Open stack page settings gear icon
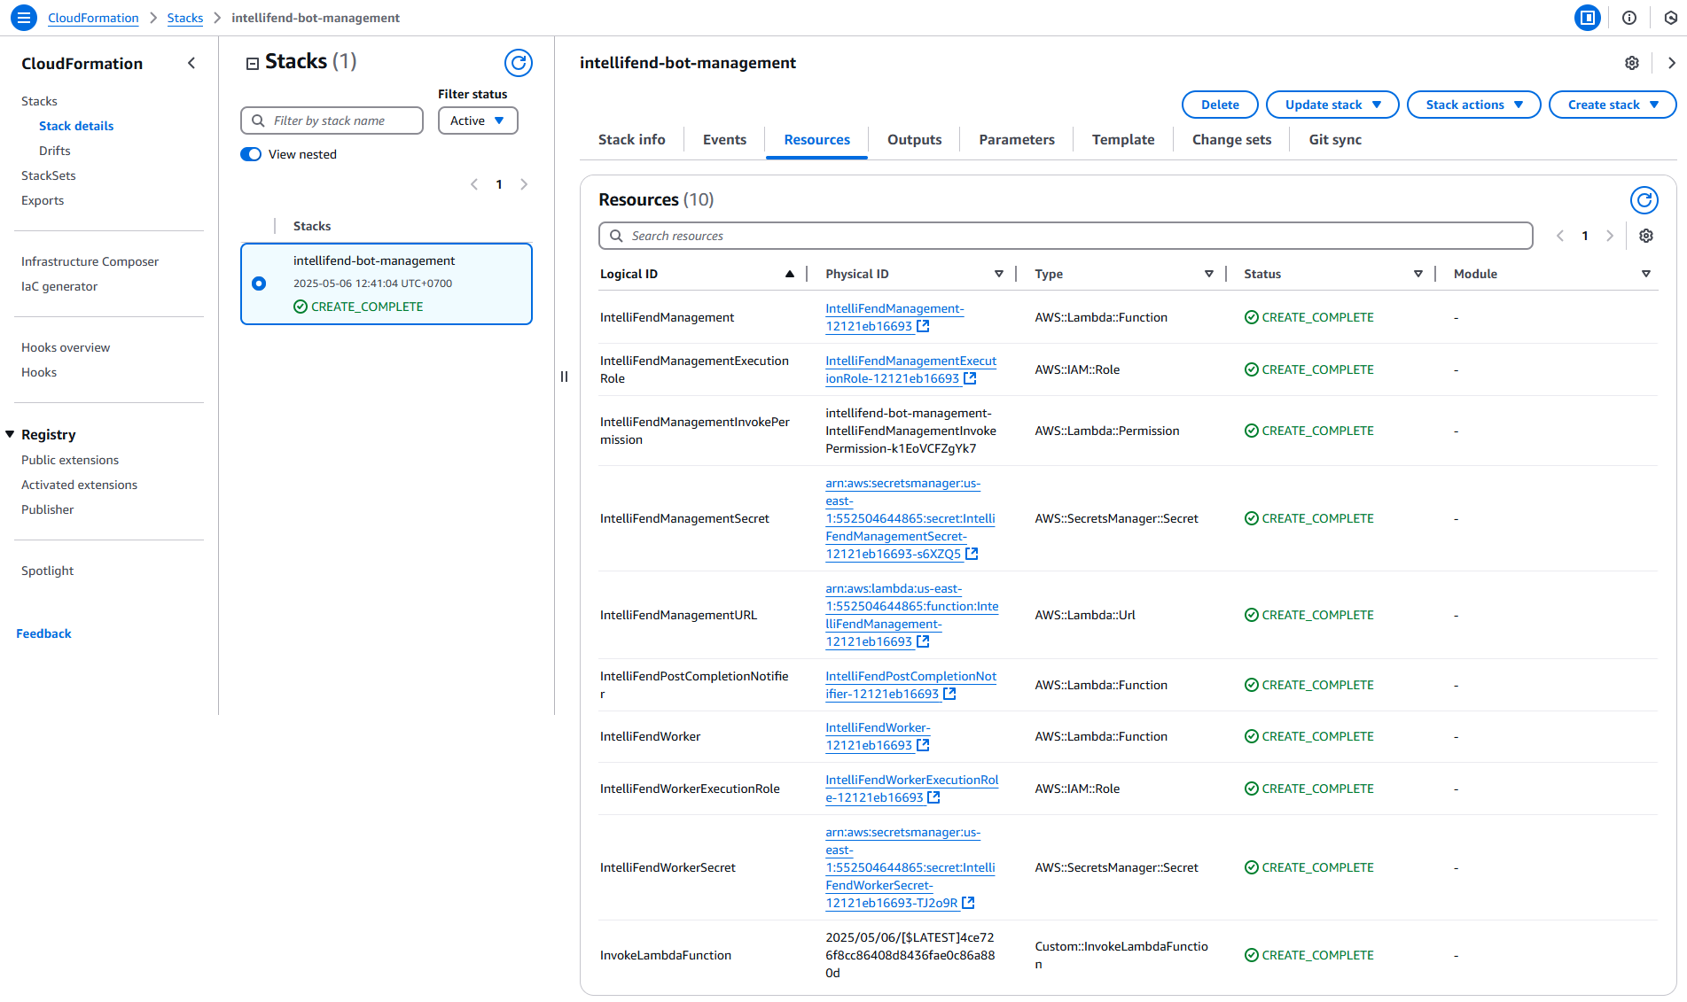 click(1631, 63)
